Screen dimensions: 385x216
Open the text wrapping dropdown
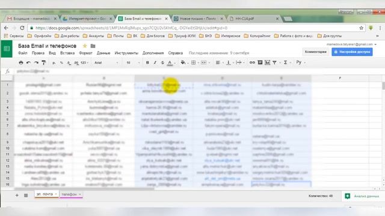[240, 62]
